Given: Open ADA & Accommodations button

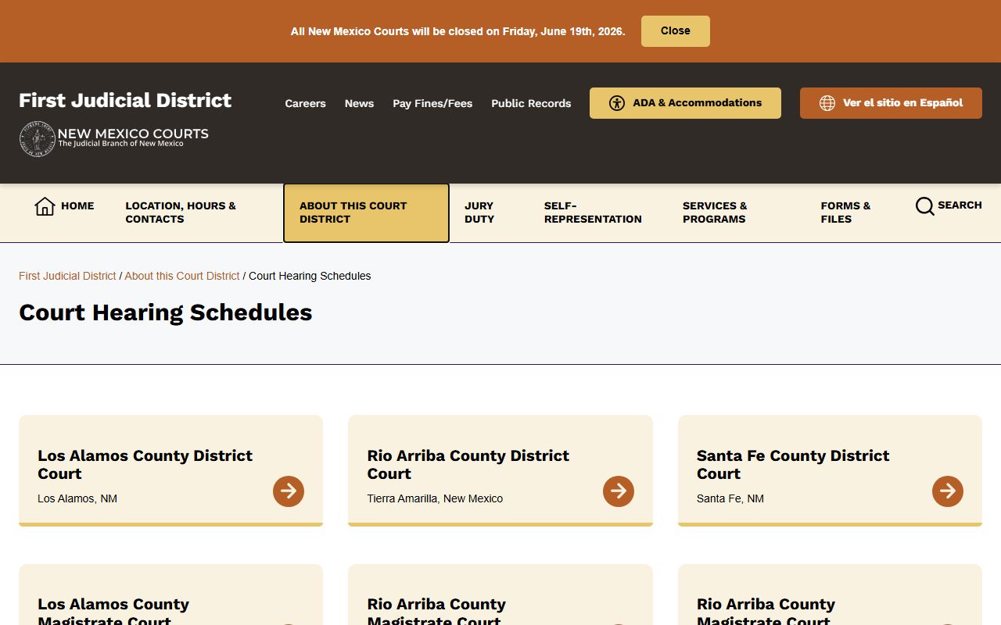Looking at the screenshot, I should pos(685,103).
